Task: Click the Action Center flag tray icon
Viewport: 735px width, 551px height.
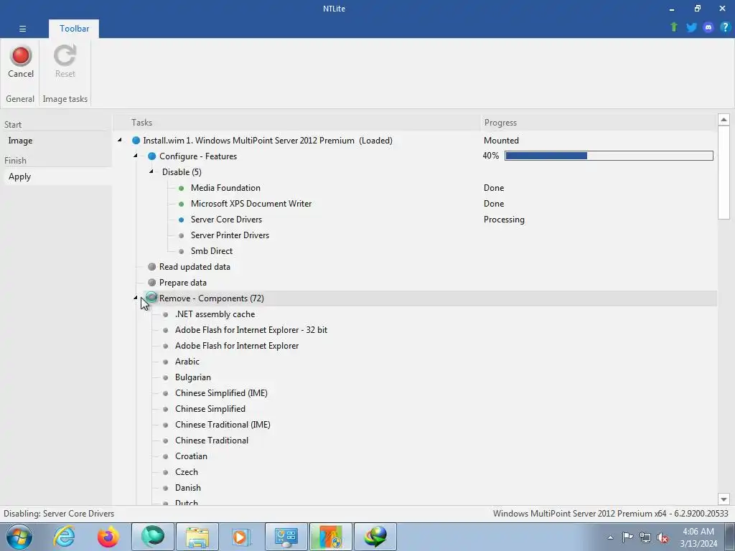Action: pos(627,537)
